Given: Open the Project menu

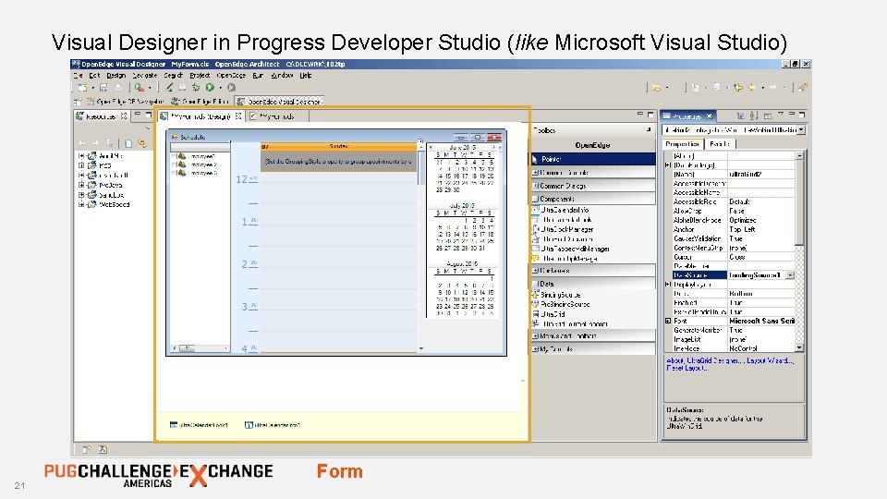Looking at the screenshot, I should (x=200, y=75).
